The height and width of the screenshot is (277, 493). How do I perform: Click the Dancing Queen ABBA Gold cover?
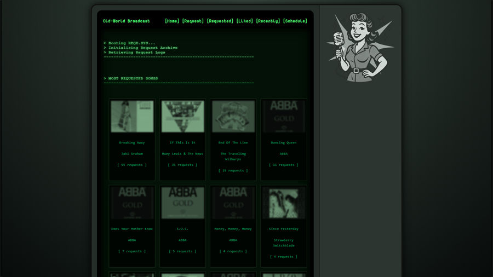tap(284, 116)
